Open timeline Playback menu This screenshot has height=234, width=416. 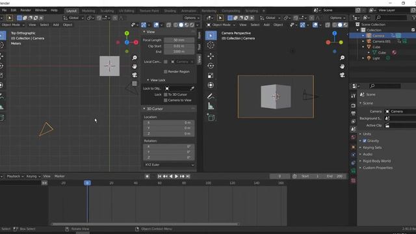14,176
